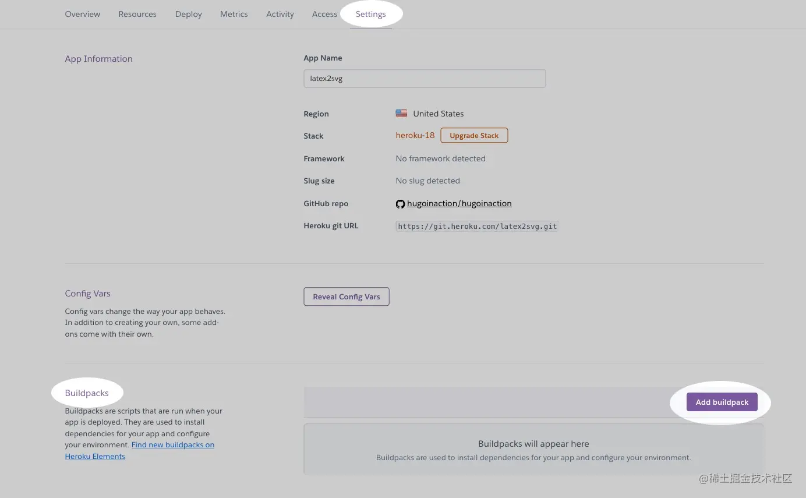This screenshot has height=498, width=806.
Task: Go to the Deploy tab
Action: (189, 14)
